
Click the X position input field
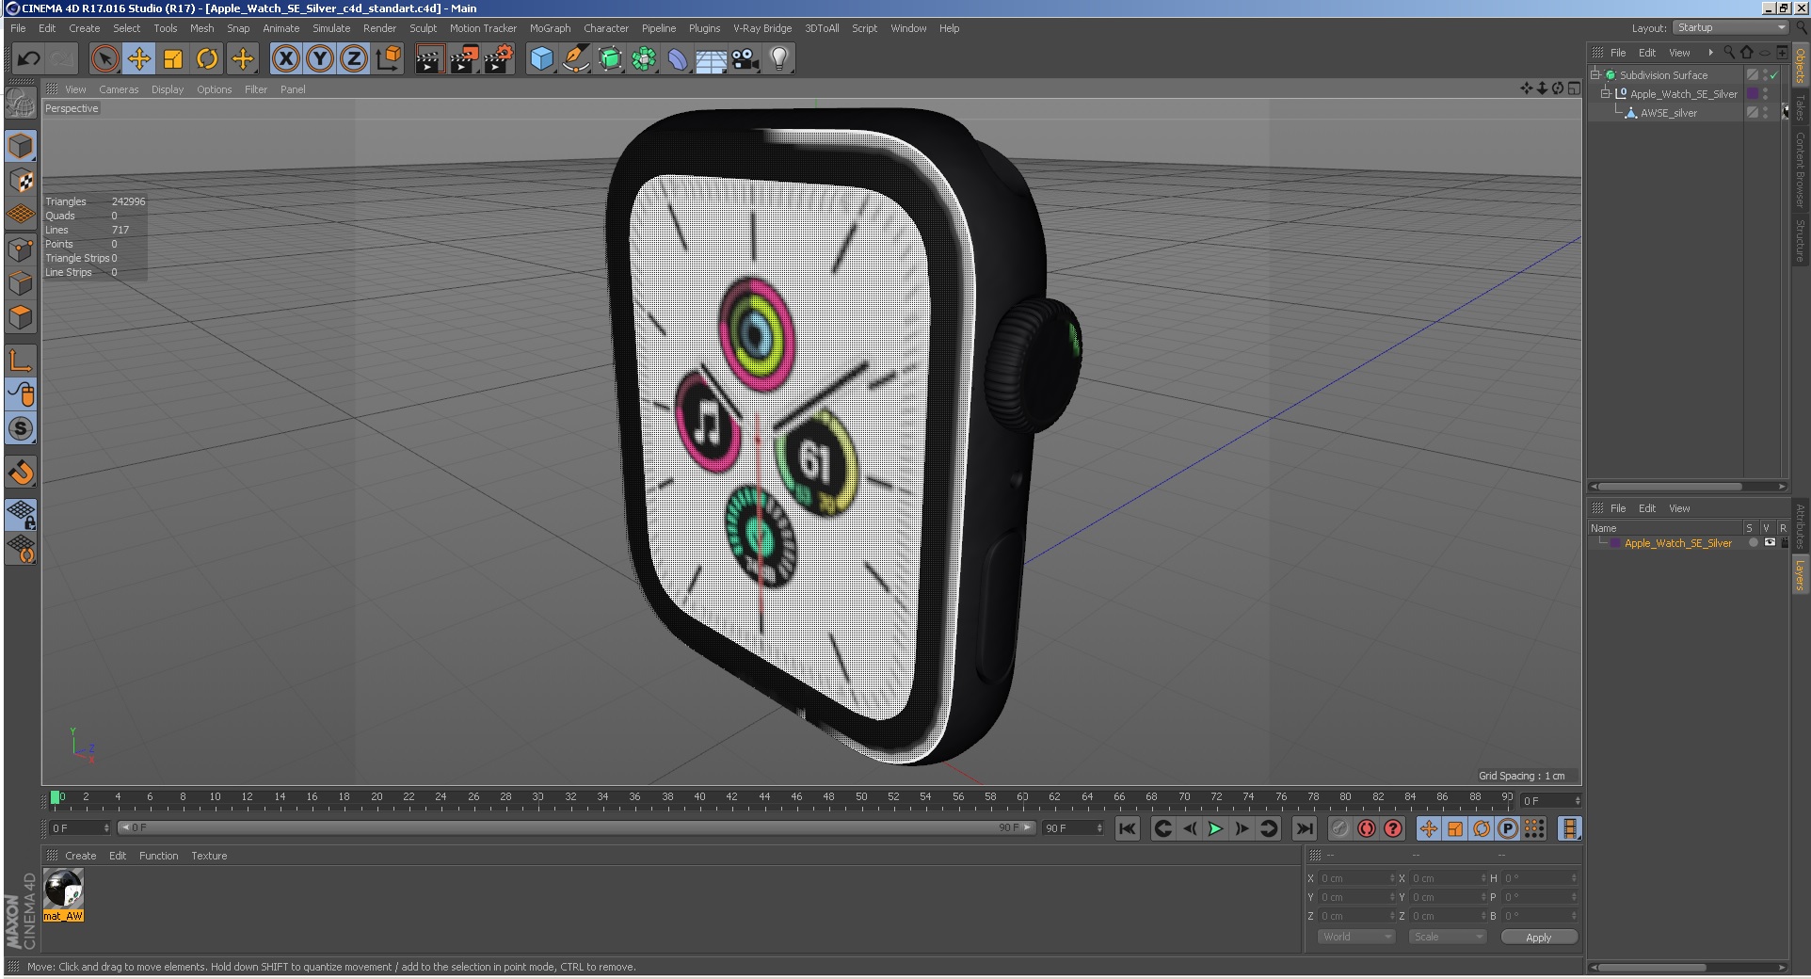[x=1356, y=878]
